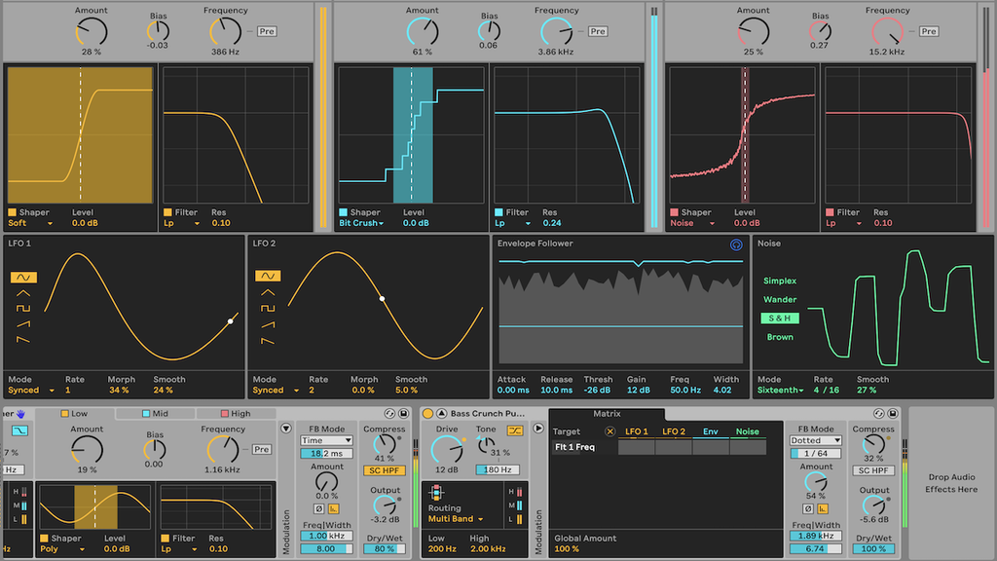Click the Envelope Follower blue circle icon
This screenshot has width=997, height=561.
click(736, 245)
